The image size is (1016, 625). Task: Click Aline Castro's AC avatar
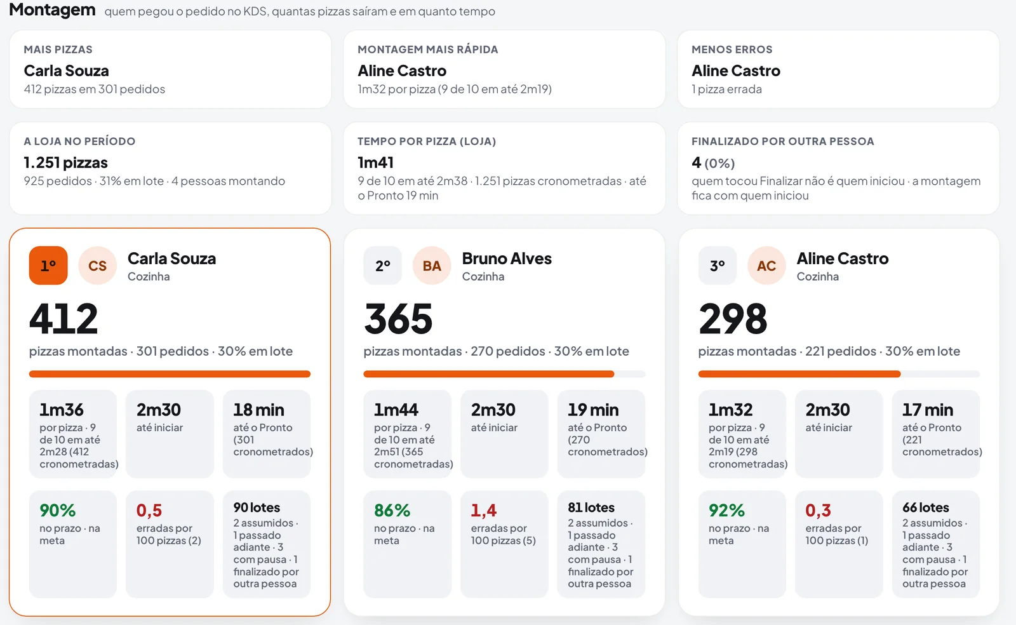(766, 265)
